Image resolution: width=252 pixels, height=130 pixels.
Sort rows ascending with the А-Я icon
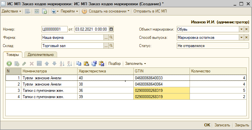(62, 64)
